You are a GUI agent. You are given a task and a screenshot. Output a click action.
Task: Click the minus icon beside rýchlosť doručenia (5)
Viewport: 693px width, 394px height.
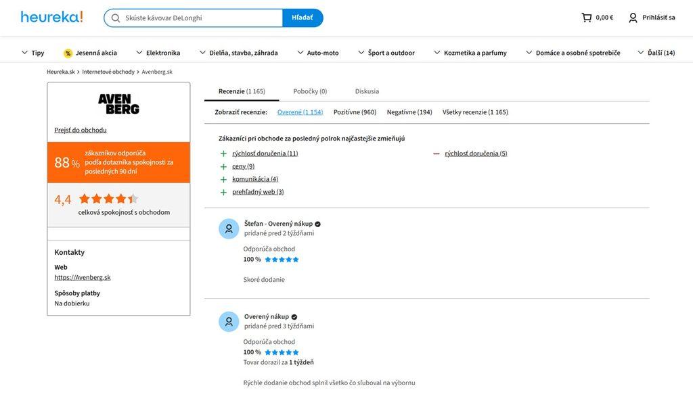437,154
